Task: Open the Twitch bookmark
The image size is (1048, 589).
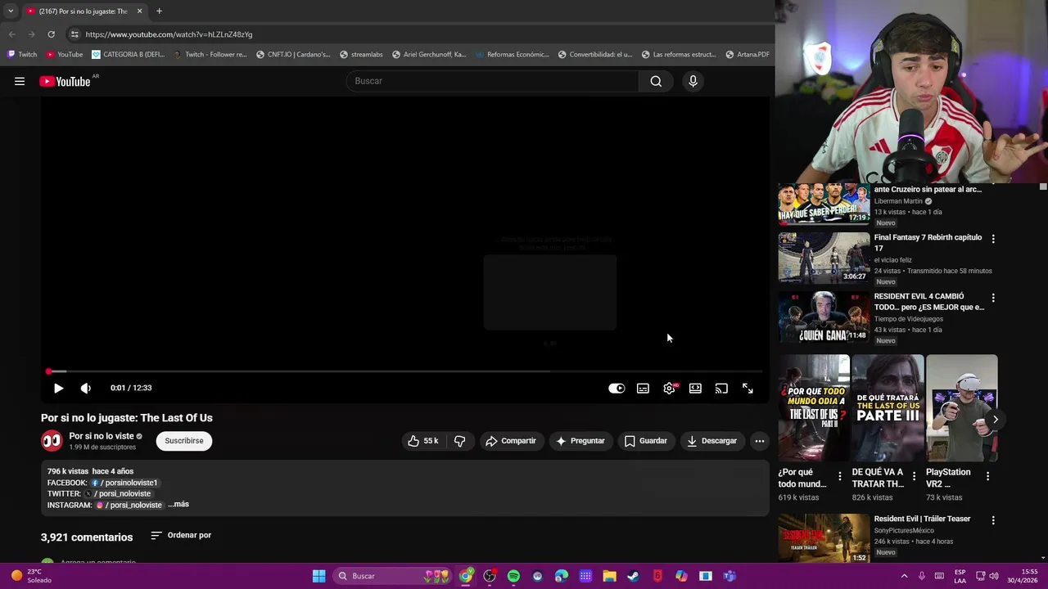Action: coord(22,55)
